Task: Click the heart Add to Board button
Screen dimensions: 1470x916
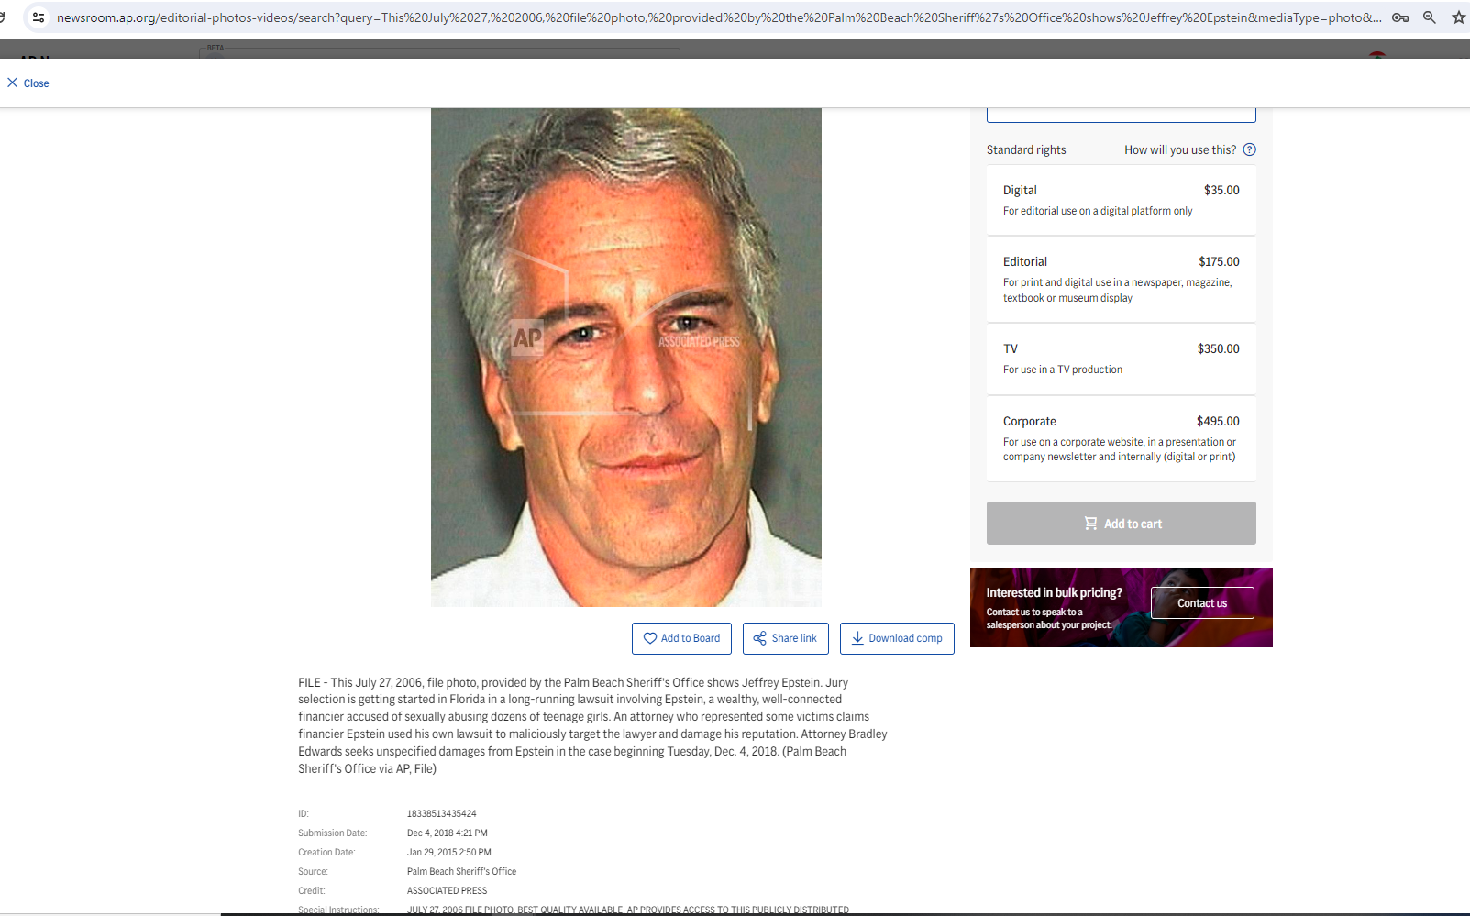Action: tap(681, 638)
